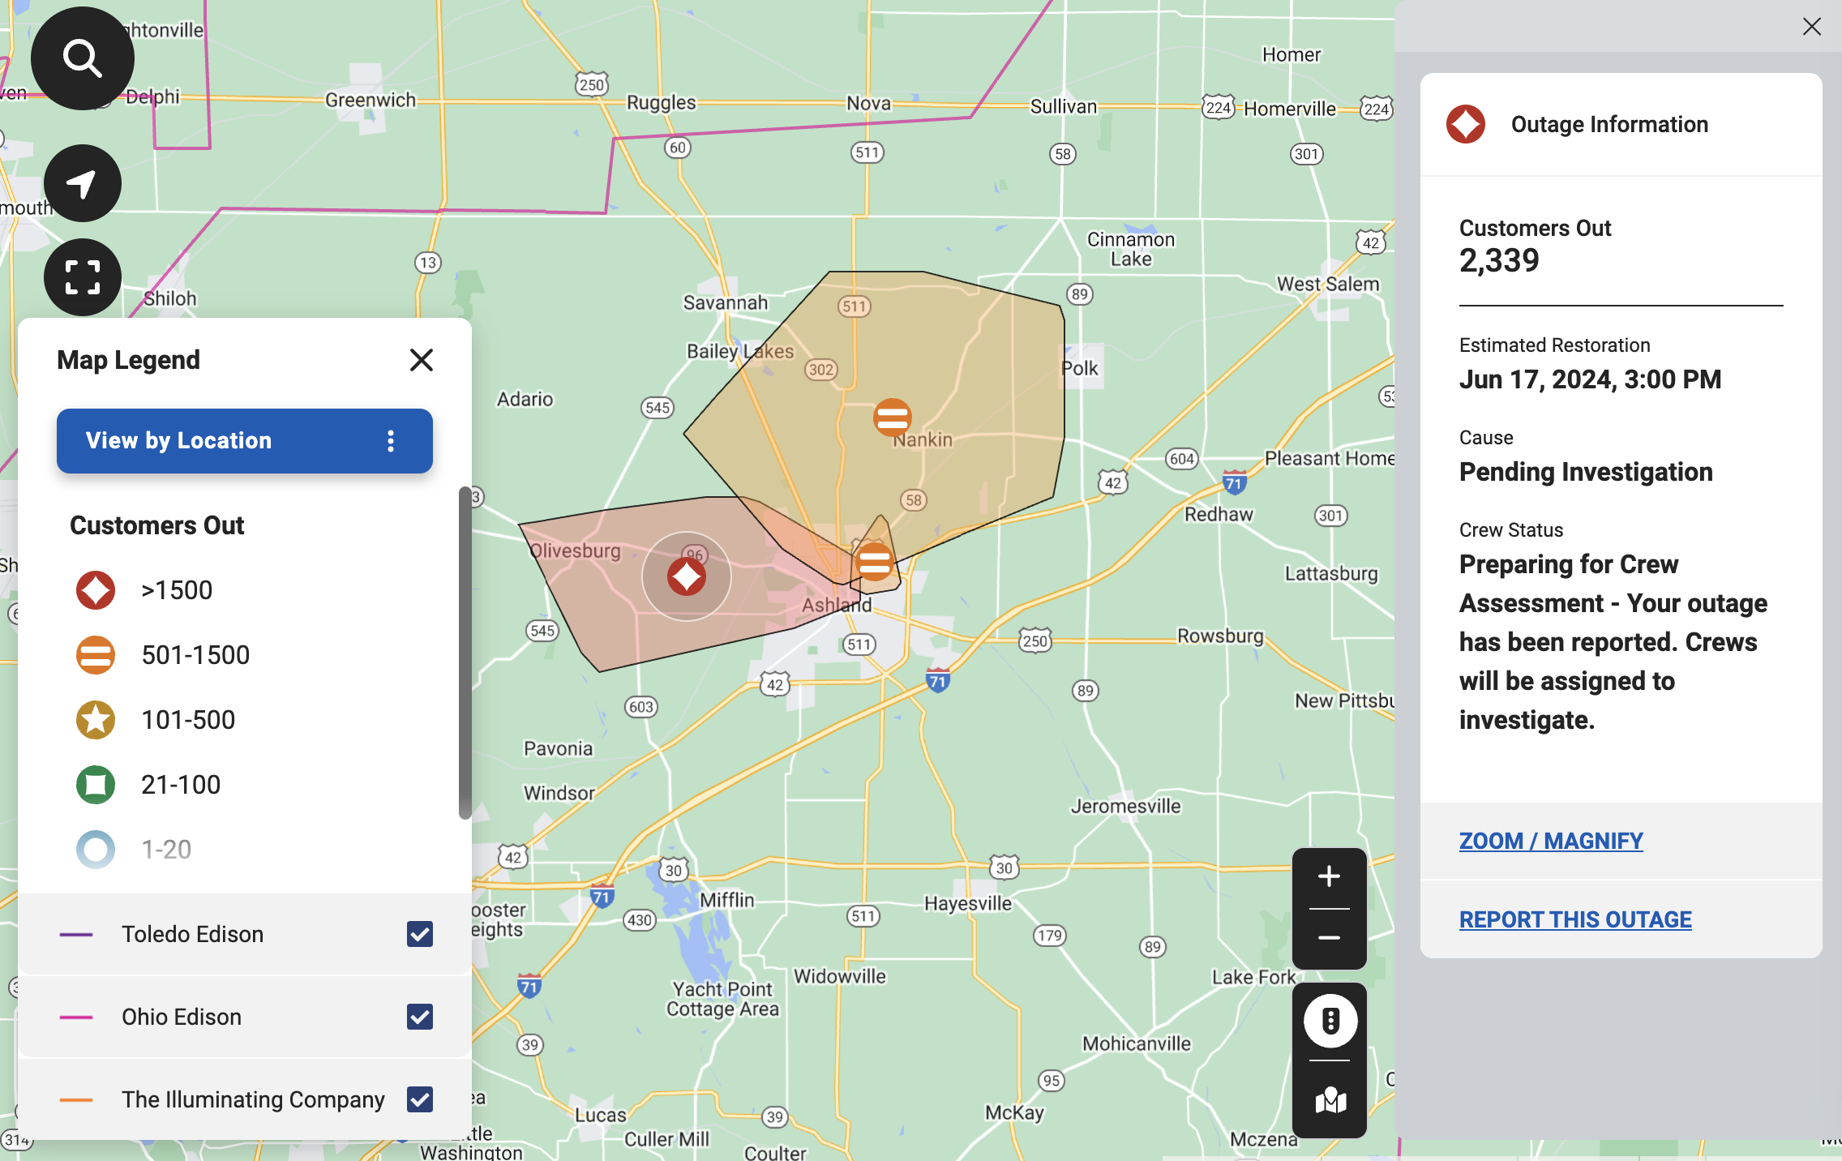This screenshot has width=1842, height=1161.
Task: Click the Customers Out value 2,339
Action: click(x=1499, y=260)
